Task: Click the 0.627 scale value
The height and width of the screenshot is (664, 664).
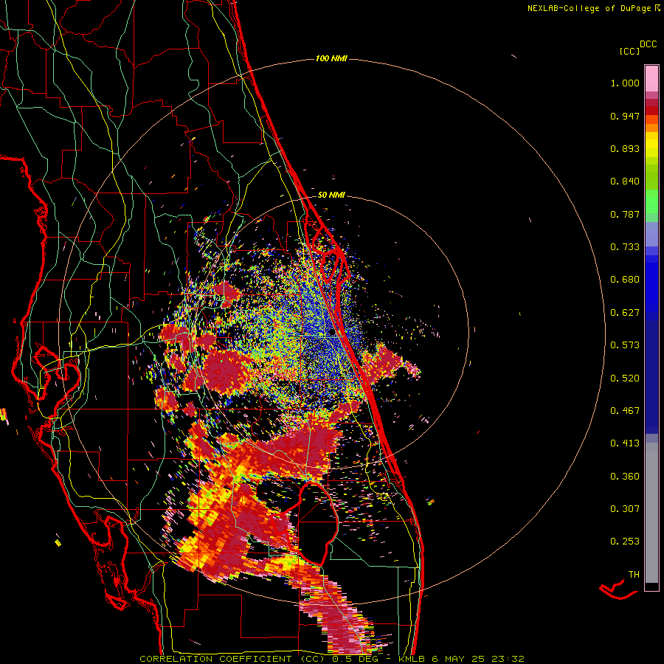Action: pyautogui.click(x=625, y=313)
